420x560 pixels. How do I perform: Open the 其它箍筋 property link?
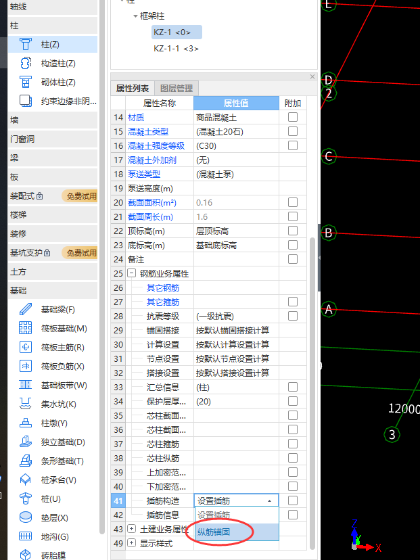pyautogui.click(x=163, y=302)
